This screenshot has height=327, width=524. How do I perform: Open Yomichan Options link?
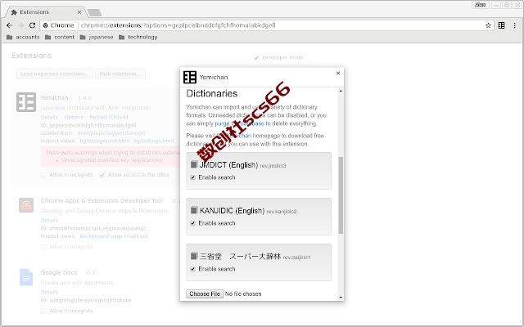click(74, 117)
